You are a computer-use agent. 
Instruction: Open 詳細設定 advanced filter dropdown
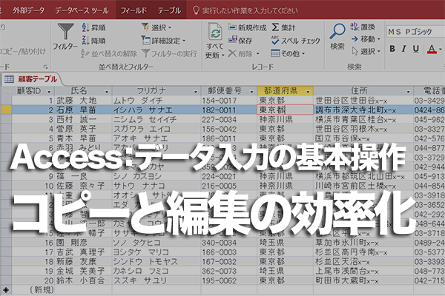point(163,41)
